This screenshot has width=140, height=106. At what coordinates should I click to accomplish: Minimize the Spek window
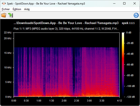114,4
